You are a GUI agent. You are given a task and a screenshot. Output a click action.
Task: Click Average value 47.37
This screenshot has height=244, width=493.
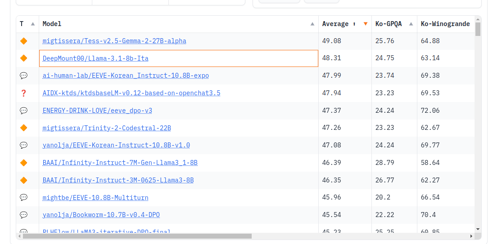331,111
